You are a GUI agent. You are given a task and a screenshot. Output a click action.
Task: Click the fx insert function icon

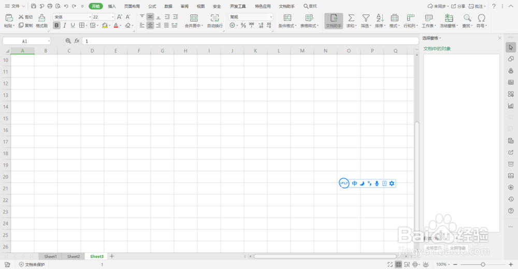coord(77,41)
